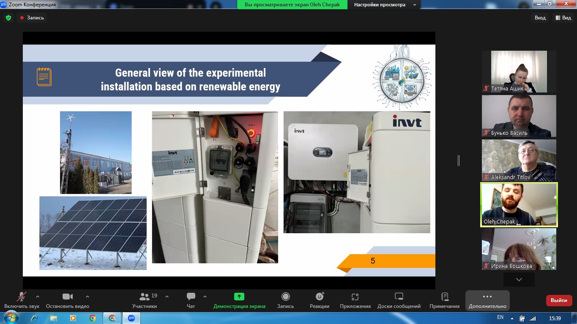Start Демонстрация экрана screen sharing
The height and width of the screenshot is (324, 577).
click(x=239, y=300)
